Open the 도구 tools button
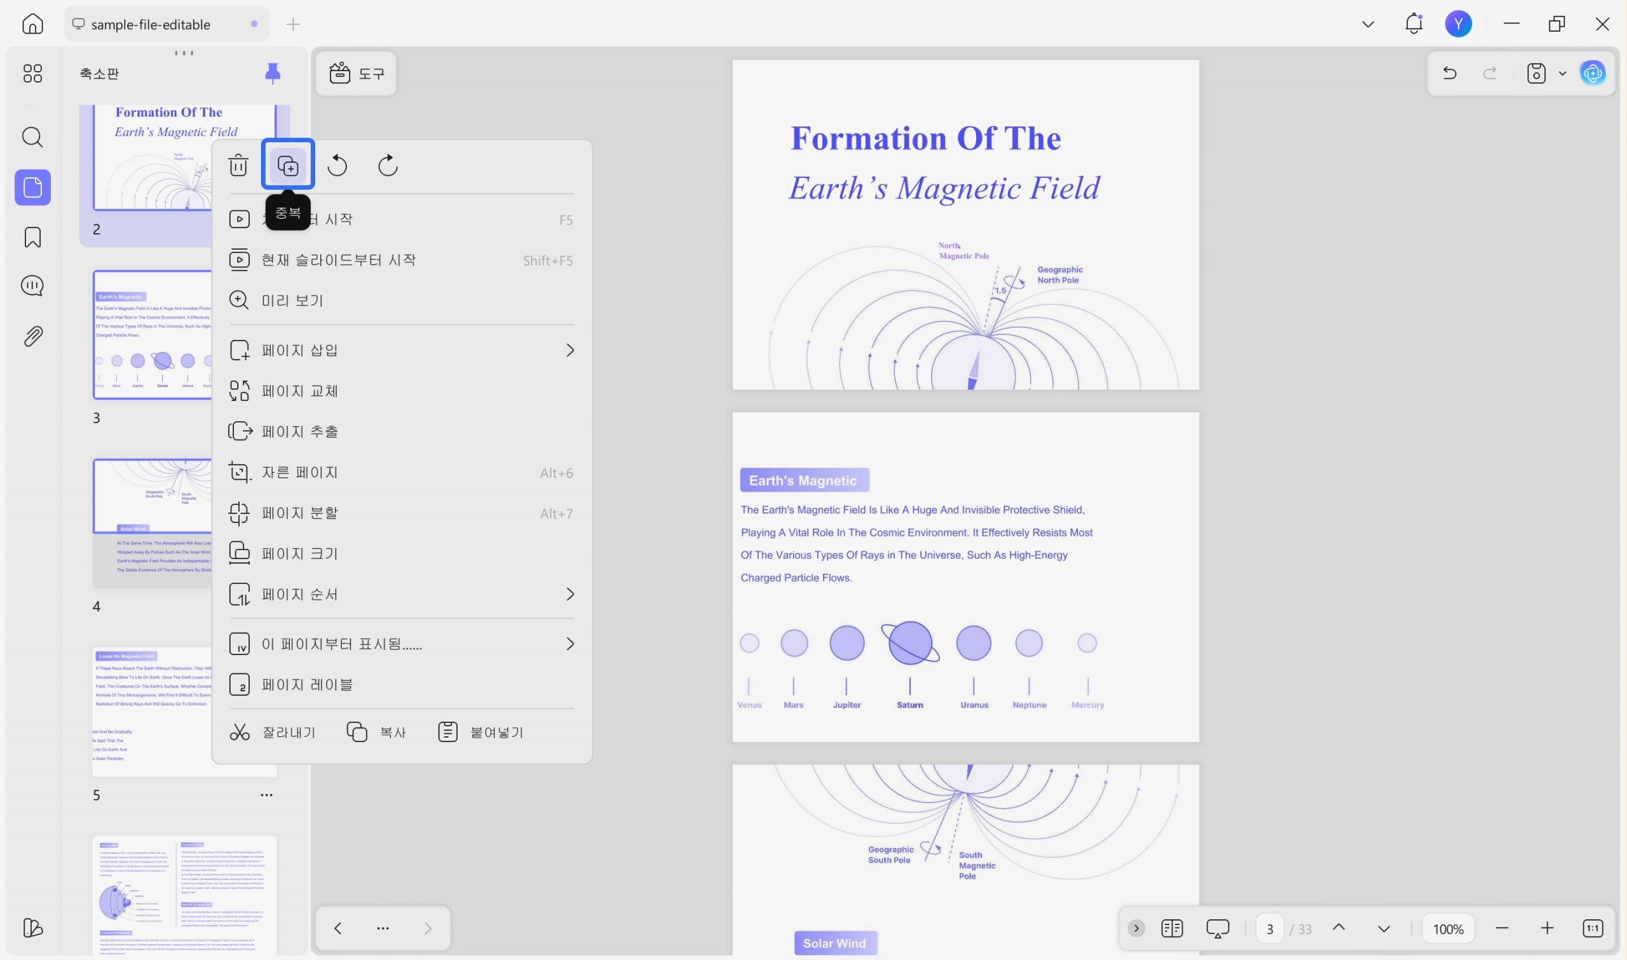This screenshot has height=960, width=1627. [x=357, y=73]
